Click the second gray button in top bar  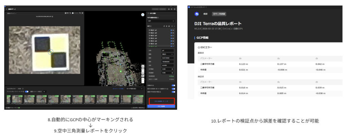[163, 9]
